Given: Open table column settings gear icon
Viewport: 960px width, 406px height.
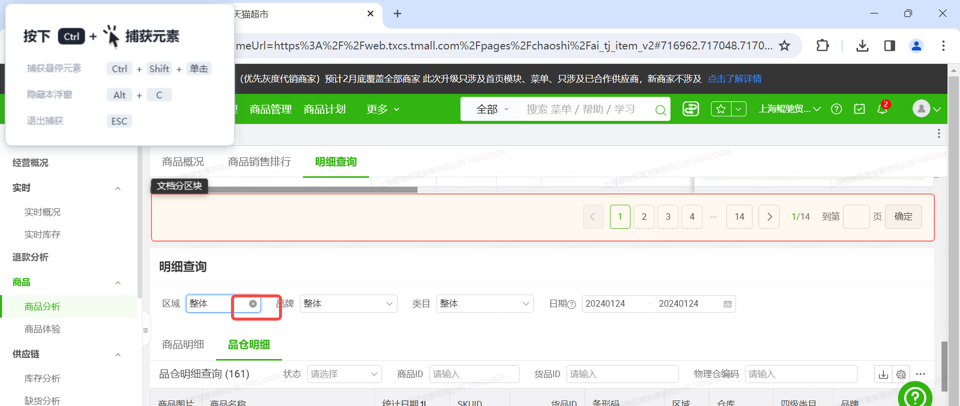Looking at the screenshot, I should [901, 374].
